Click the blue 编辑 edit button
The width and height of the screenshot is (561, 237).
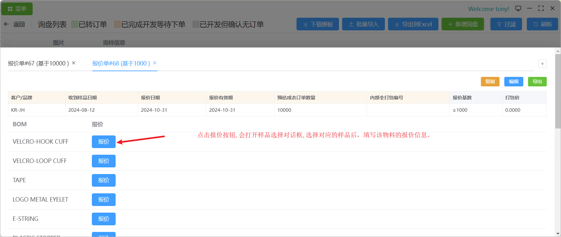tap(513, 82)
